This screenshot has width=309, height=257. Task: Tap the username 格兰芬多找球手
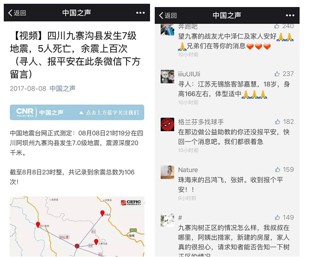tap(201, 122)
